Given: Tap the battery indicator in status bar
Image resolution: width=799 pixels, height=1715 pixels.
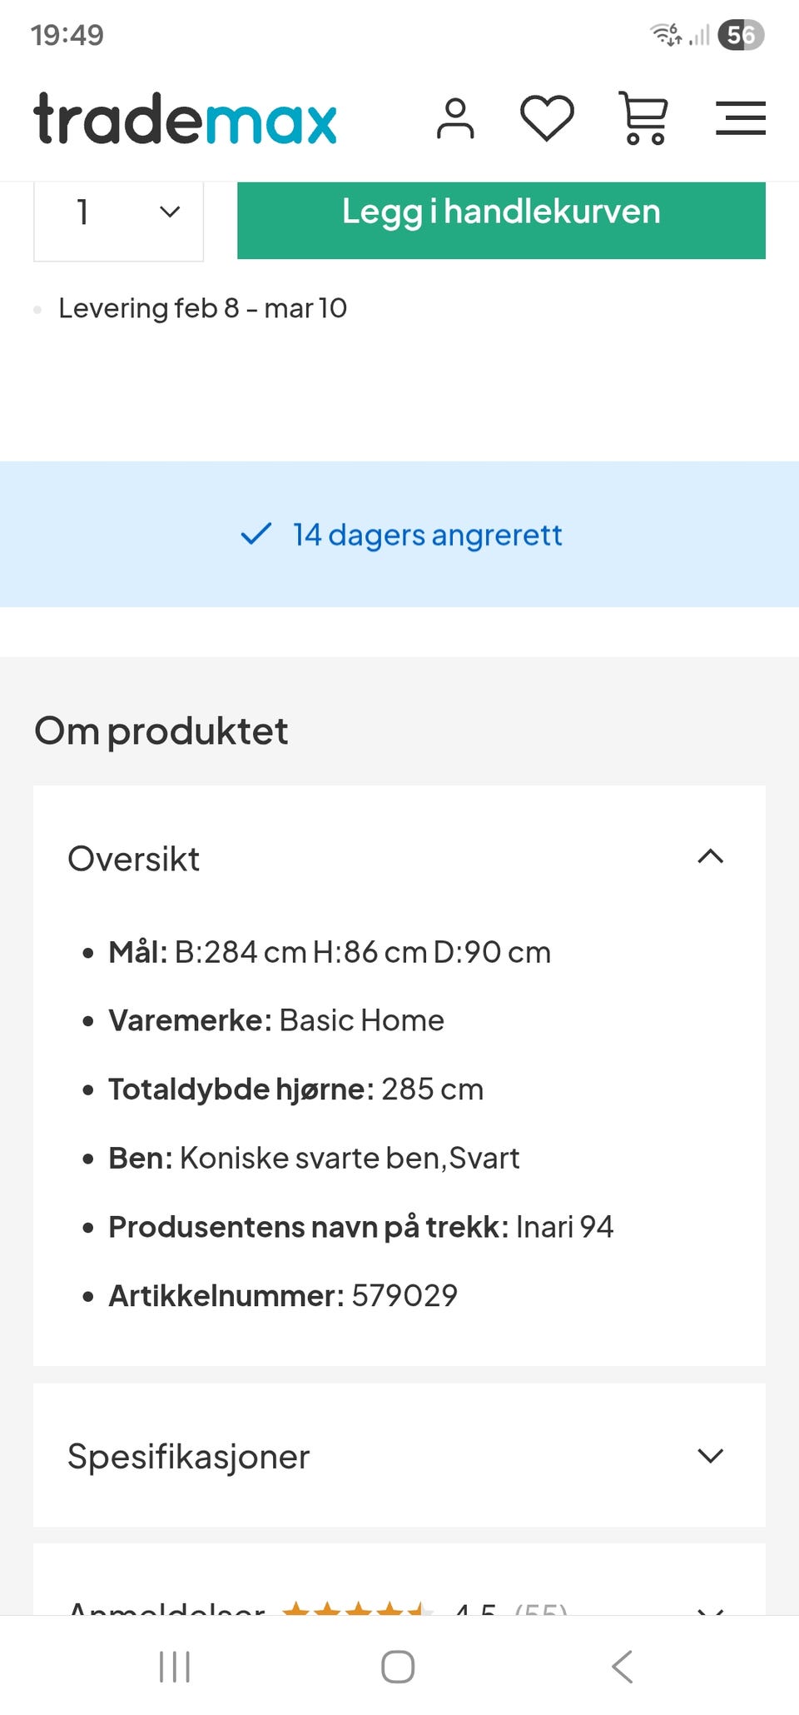Looking at the screenshot, I should tap(740, 35).
